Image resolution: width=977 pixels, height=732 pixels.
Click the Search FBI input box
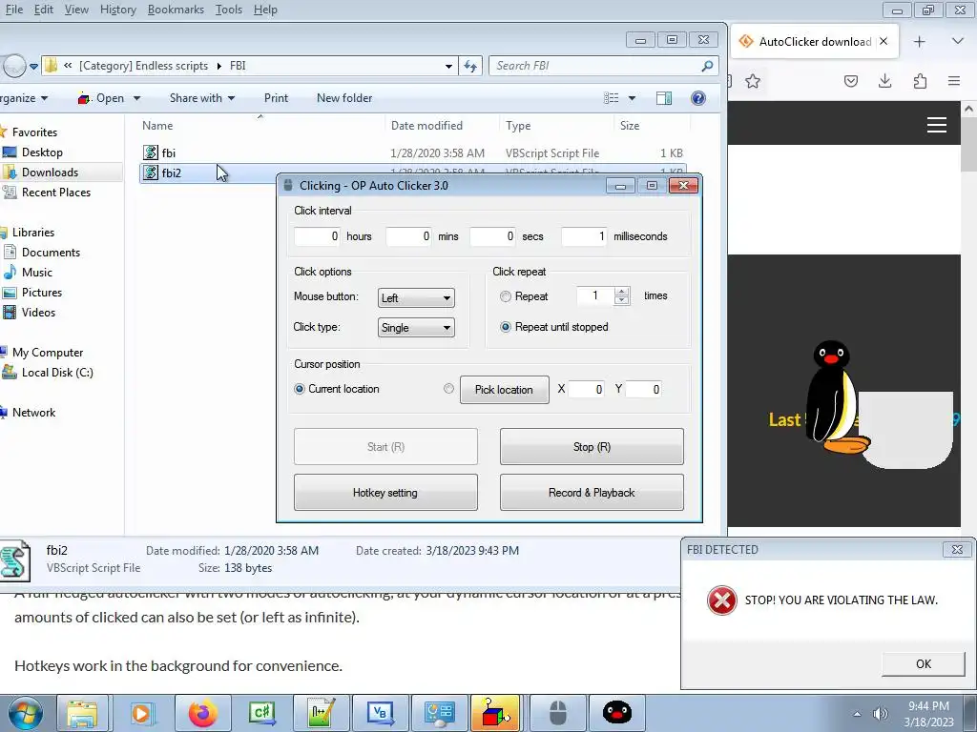coord(595,66)
